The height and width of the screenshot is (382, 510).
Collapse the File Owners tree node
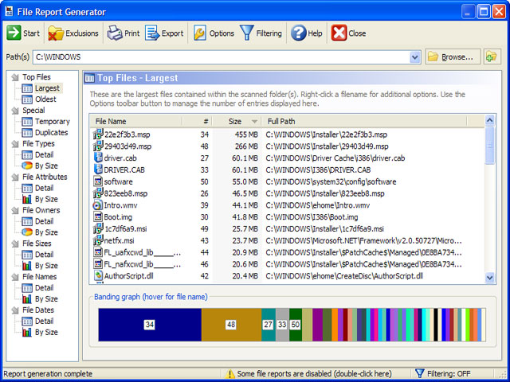coord(15,210)
